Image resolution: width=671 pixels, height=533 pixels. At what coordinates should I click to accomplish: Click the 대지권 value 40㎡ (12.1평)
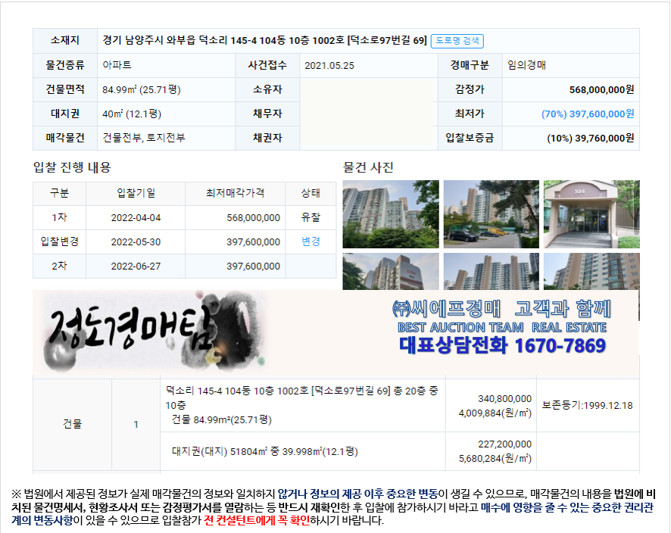[132, 114]
